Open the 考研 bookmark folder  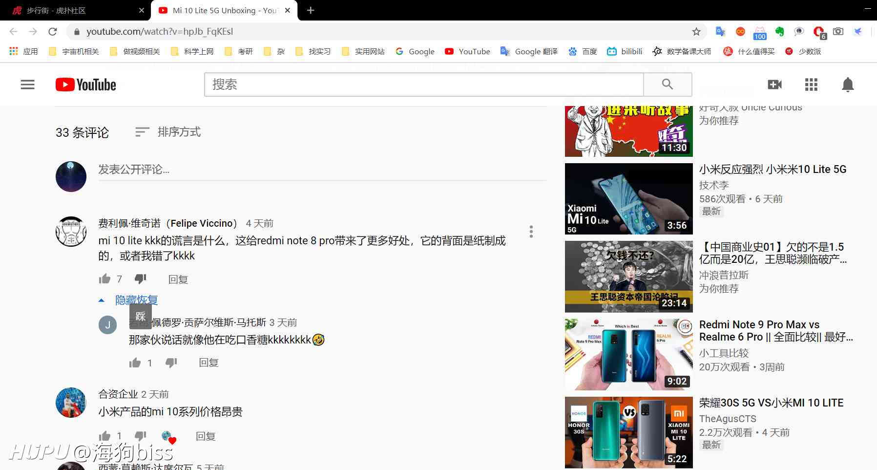tap(239, 51)
